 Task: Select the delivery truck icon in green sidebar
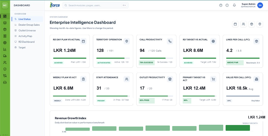[5, 56]
